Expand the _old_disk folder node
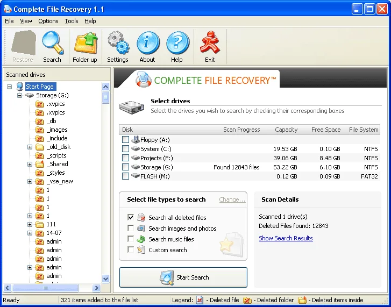 pyautogui.click(x=30, y=147)
